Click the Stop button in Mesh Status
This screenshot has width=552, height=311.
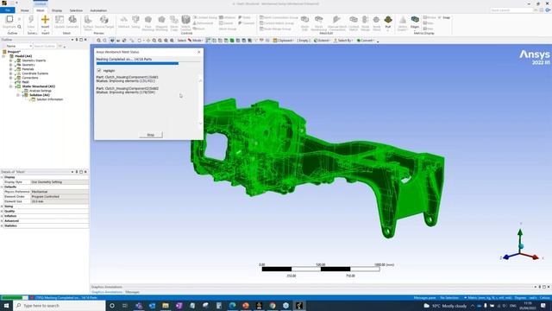151,135
